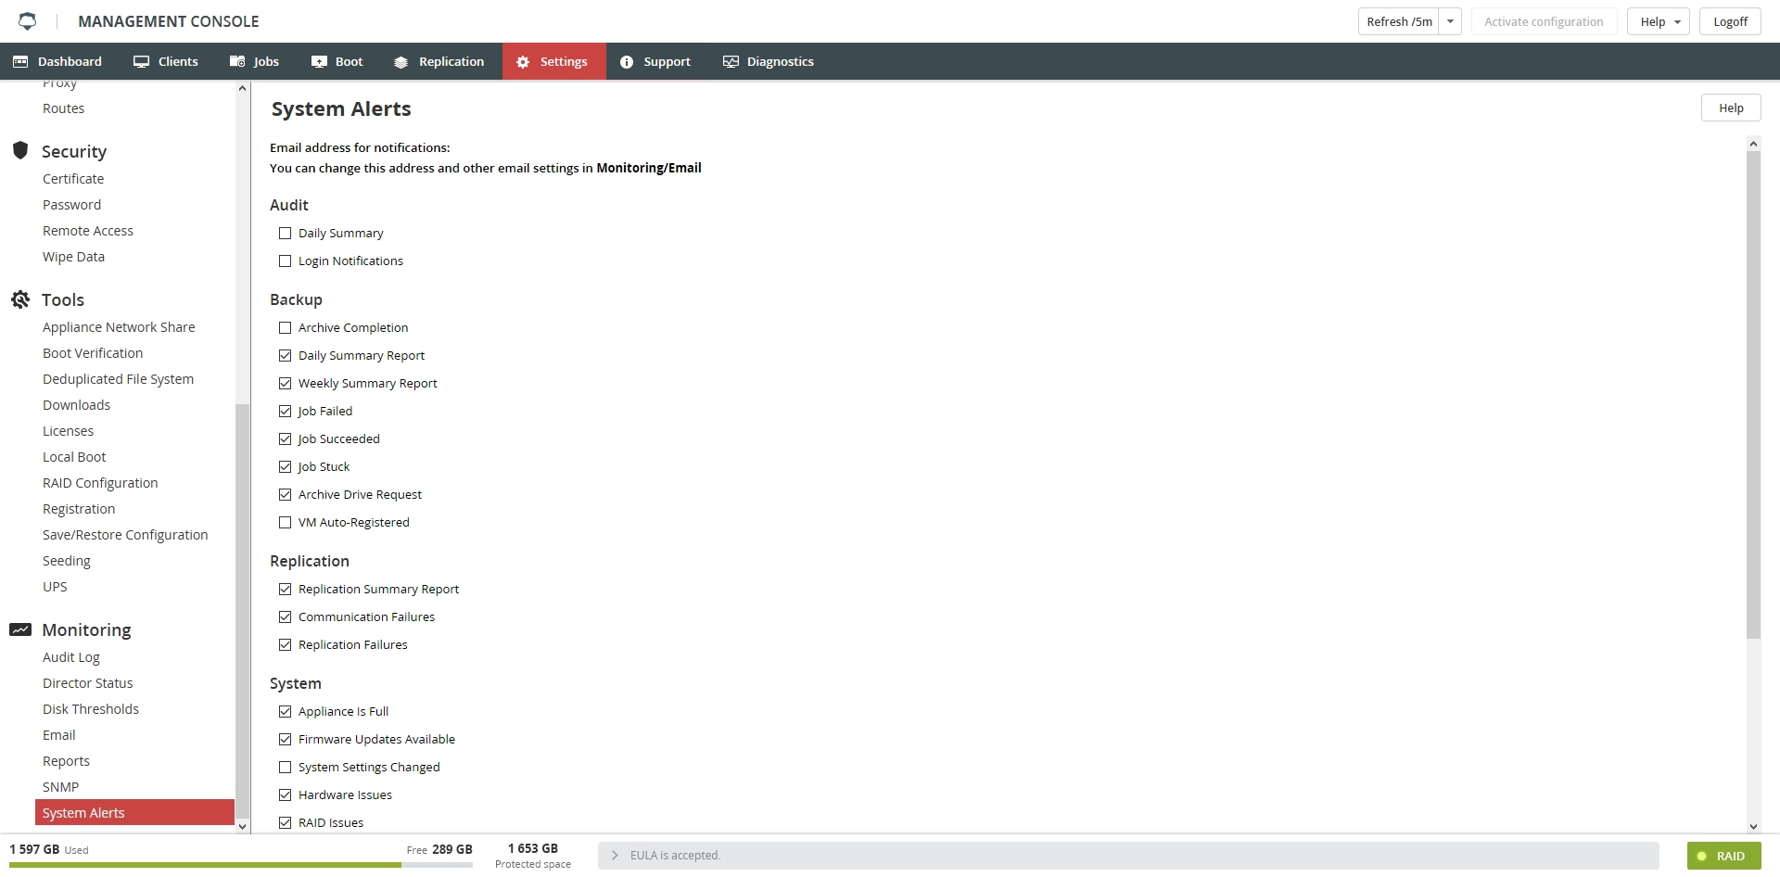Uncheck the Appliance Is Full checkbox
The height and width of the screenshot is (877, 1780).
click(285, 711)
